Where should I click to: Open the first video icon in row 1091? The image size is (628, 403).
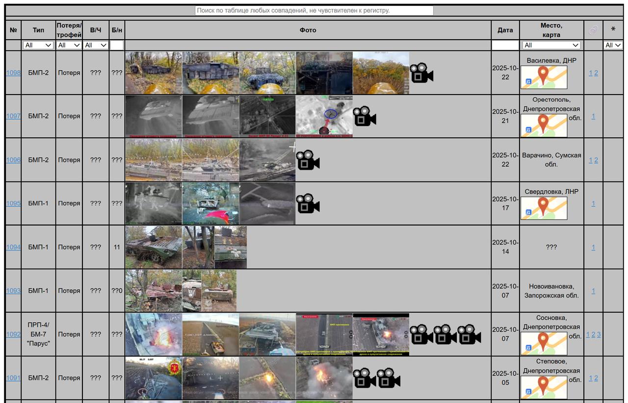point(365,378)
